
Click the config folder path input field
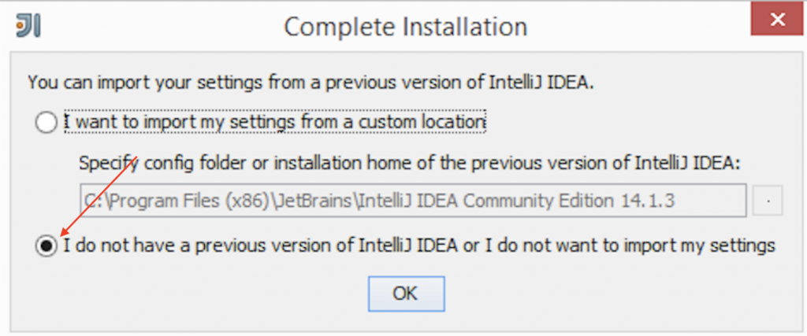point(413,201)
